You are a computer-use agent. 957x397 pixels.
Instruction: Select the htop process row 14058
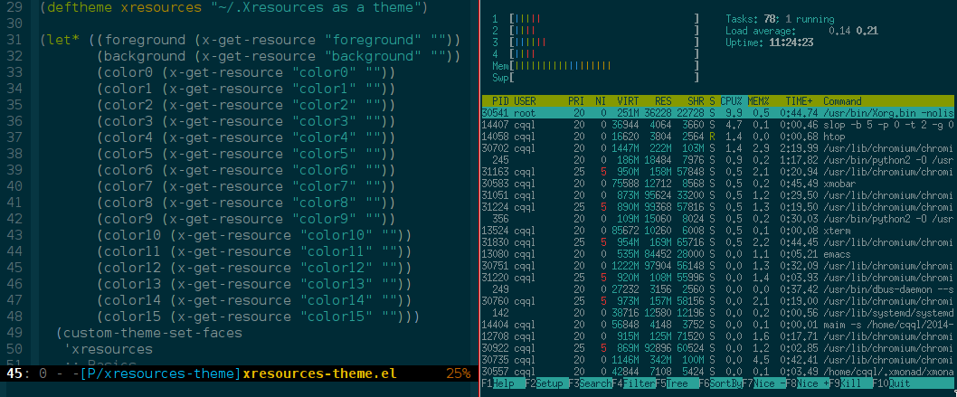coord(718,137)
